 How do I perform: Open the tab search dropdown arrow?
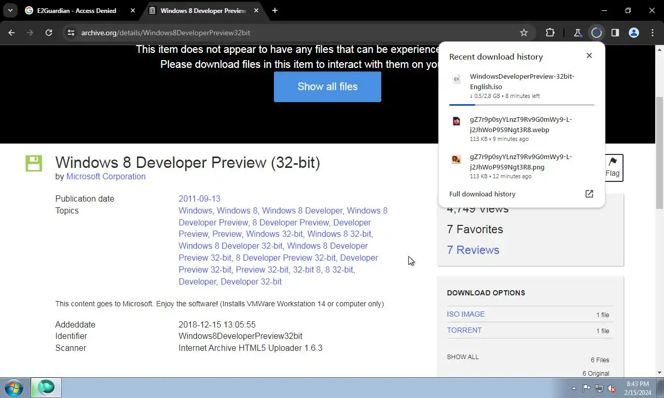pyautogui.click(x=10, y=10)
